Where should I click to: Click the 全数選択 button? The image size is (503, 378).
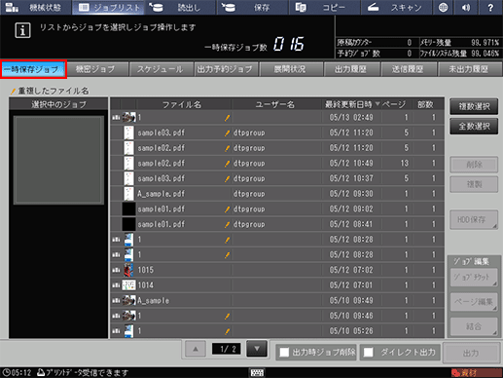tap(474, 127)
